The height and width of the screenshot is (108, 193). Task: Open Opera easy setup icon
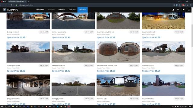coord(191,5)
